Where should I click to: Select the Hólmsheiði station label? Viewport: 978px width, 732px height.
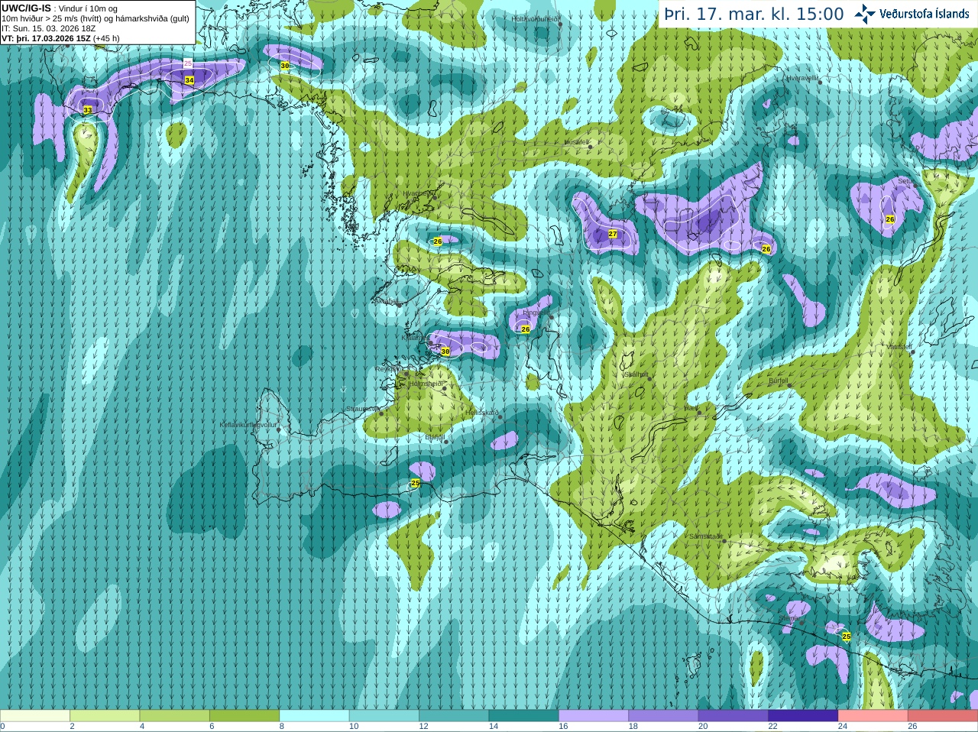click(x=426, y=384)
